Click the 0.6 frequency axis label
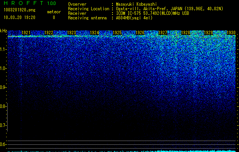Screen dimensions: 239x152 3,144
